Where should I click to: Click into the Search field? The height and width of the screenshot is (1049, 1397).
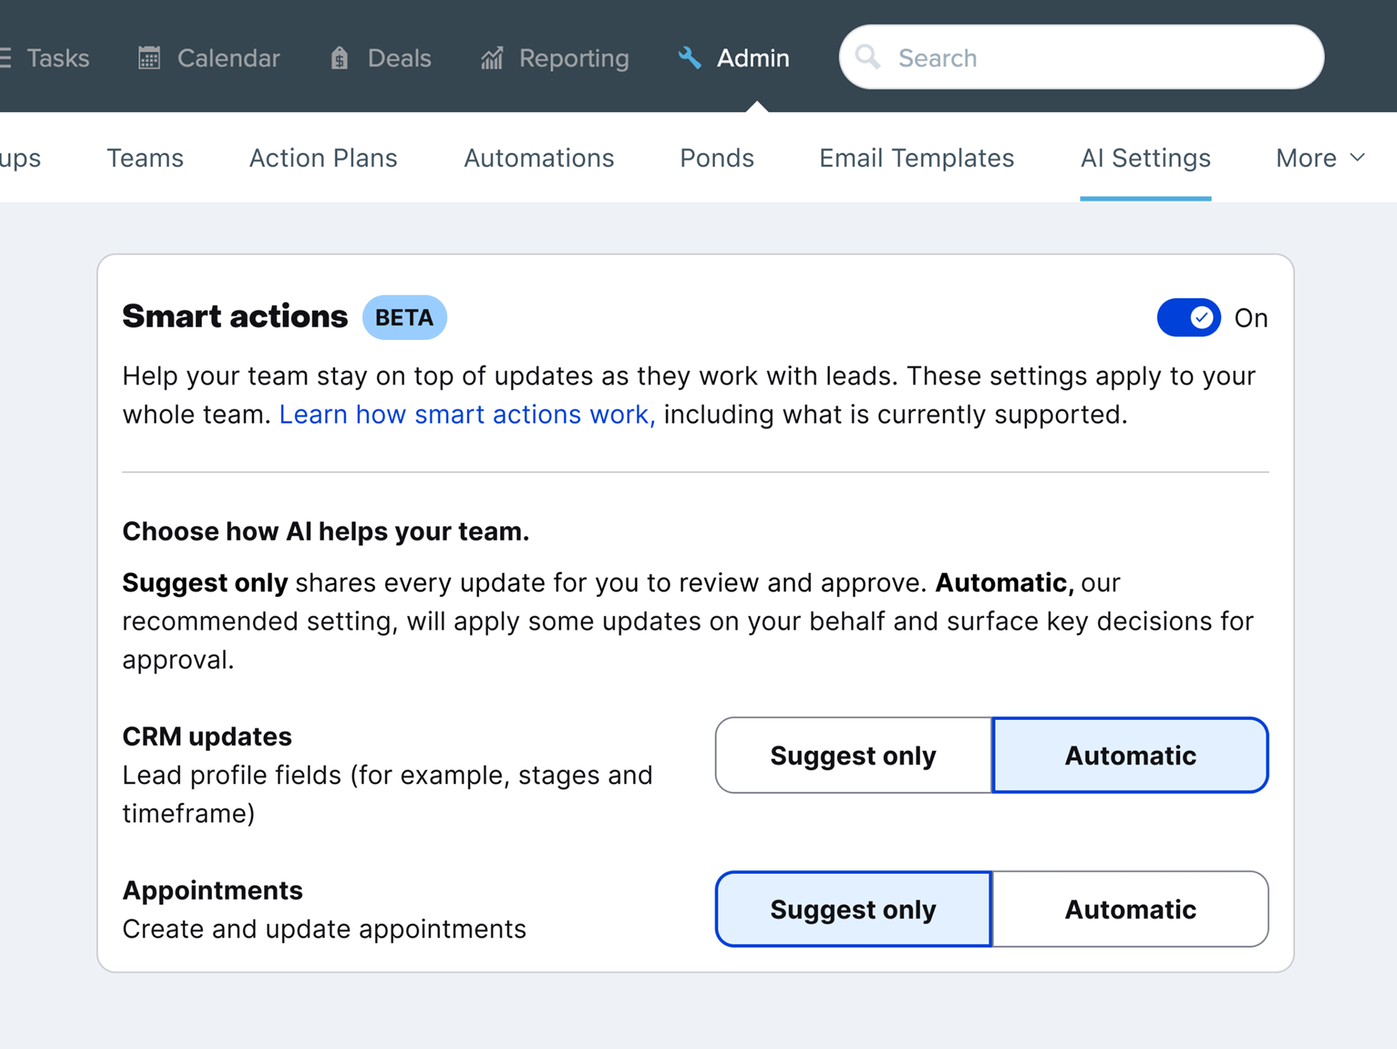point(1081,57)
